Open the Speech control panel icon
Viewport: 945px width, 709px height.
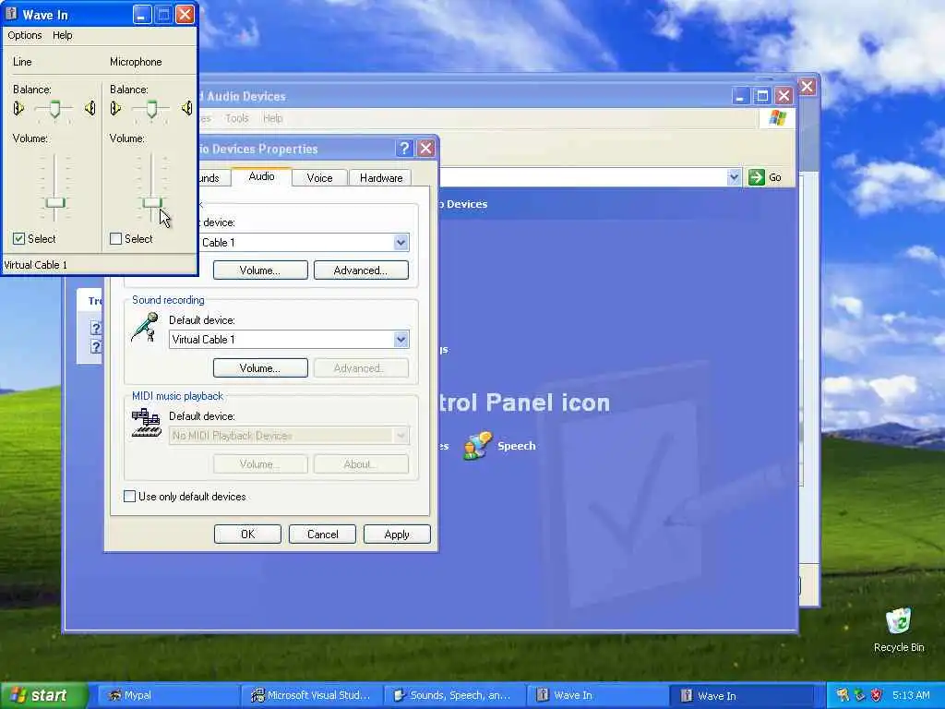[478, 446]
